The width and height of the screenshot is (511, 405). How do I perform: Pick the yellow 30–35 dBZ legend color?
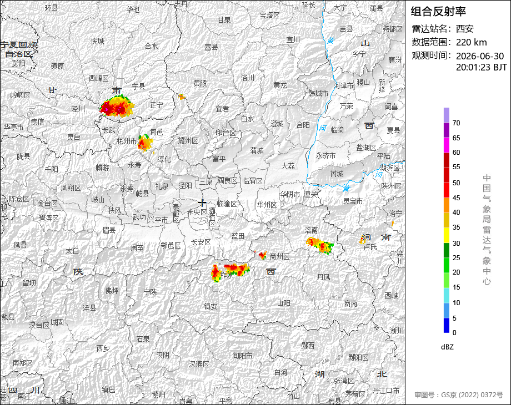[x=447, y=235]
